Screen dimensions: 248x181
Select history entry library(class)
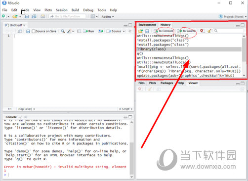point(189,49)
